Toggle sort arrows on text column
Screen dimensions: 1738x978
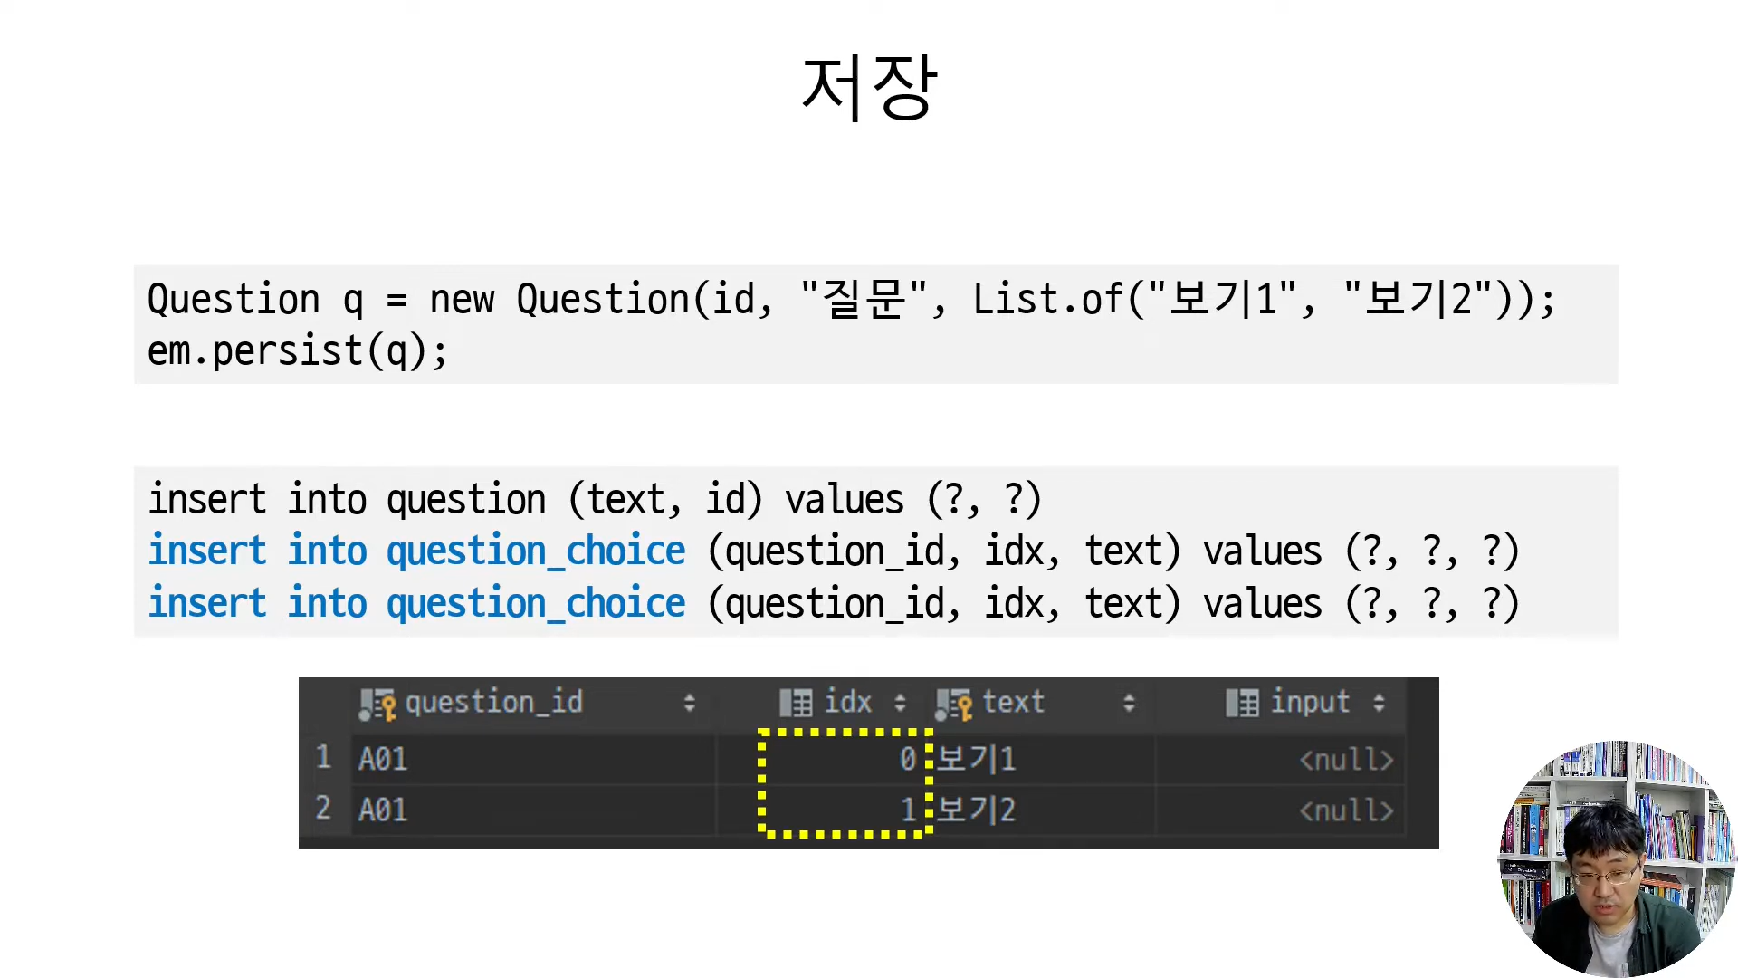(x=1129, y=704)
